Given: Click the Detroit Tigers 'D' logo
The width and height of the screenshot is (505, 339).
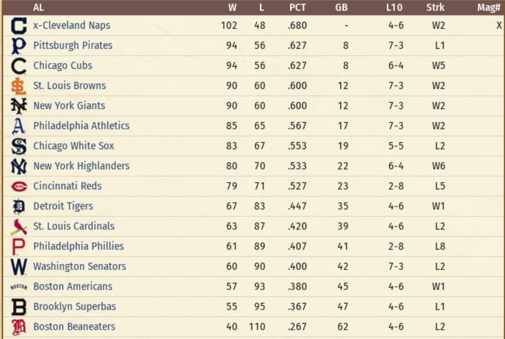Looking at the screenshot, I should (x=19, y=206).
